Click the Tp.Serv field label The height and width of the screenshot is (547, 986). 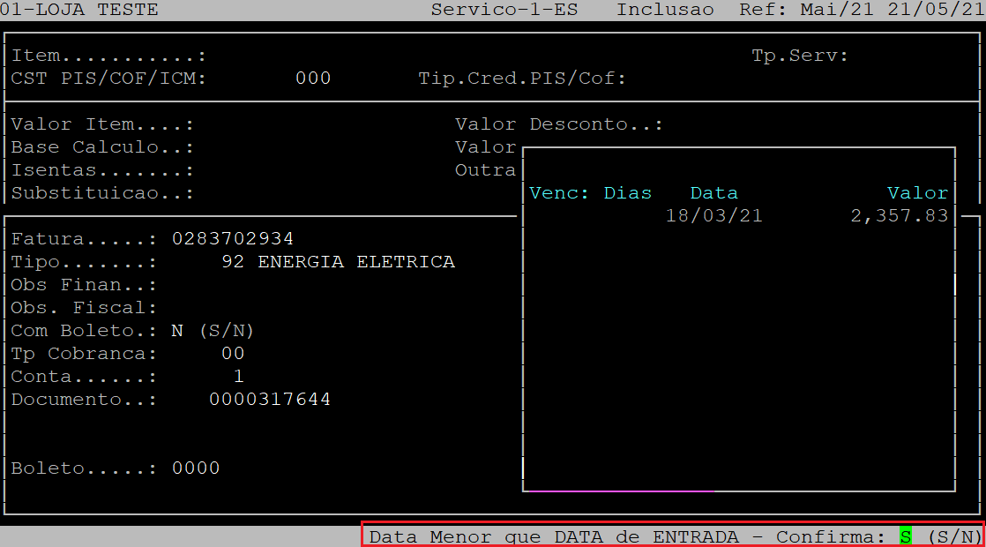[x=799, y=56]
